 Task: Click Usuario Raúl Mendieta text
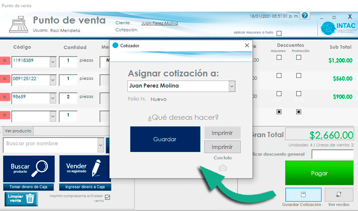[x=56, y=31]
